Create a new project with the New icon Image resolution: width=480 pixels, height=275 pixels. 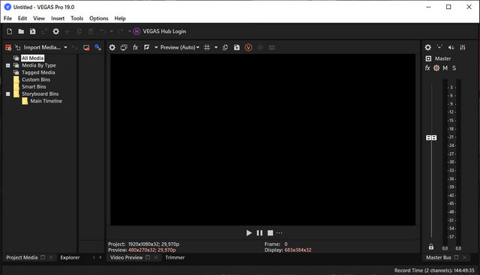[10, 31]
